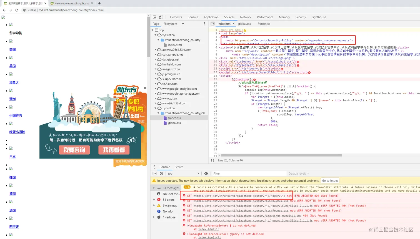Image resolution: width=420 pixels, height=239 pixels.
Task: Open the Filesystem navigator tab
Action: click(170, 24)
